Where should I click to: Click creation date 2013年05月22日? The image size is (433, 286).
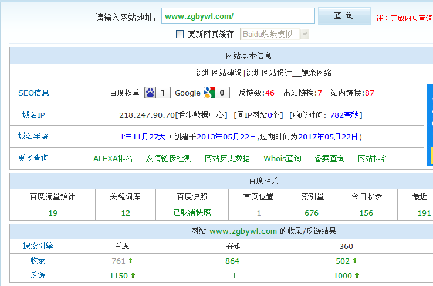[x=226, y=137]
